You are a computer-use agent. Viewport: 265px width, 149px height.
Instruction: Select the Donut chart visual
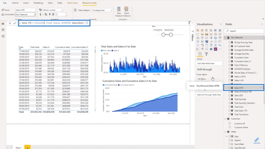[216, 38]
